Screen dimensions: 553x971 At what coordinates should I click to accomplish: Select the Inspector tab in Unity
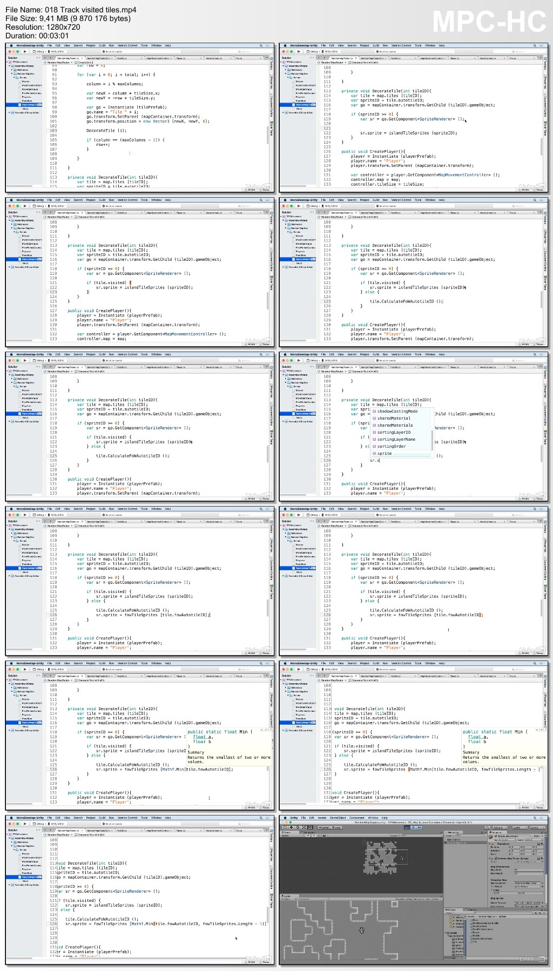point(497,832)
